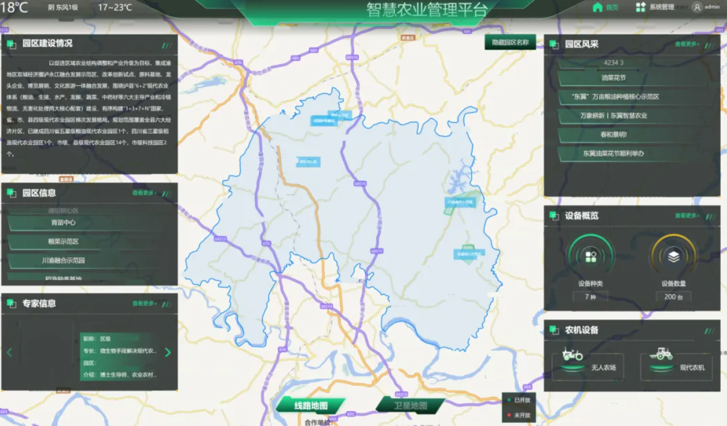This screenshot has width=727, height=426.
Task: Open the 育苗中心 park entry
Action: point(63,222)
